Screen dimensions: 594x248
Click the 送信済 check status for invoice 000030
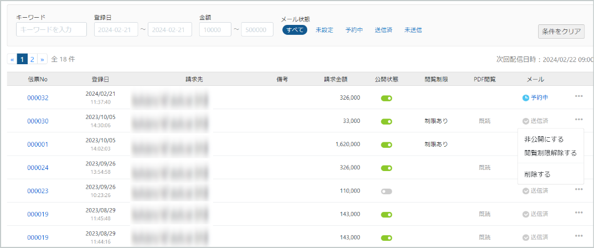(x=535, y=121)
